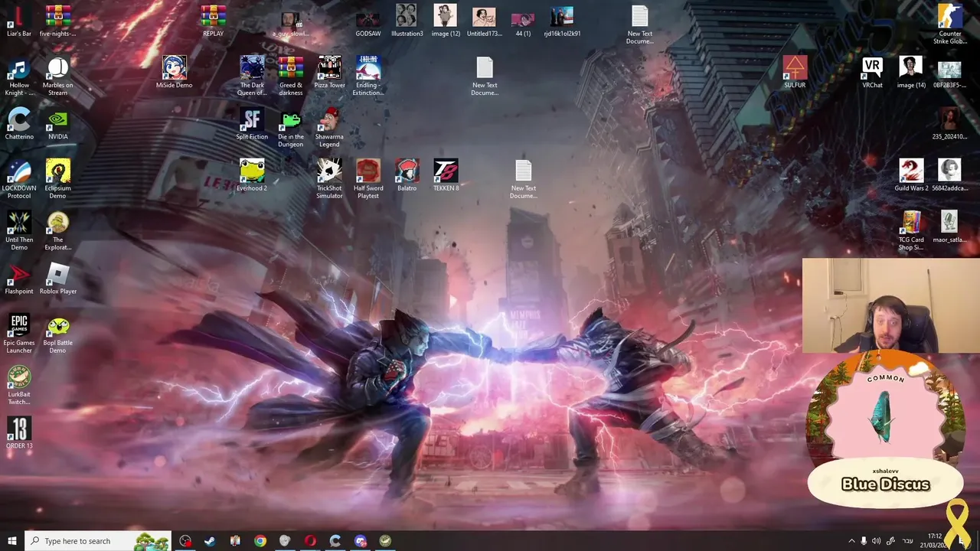980x551 pixels.
Task: Open the GODSAW desktop icon
Action: [367, 21]
